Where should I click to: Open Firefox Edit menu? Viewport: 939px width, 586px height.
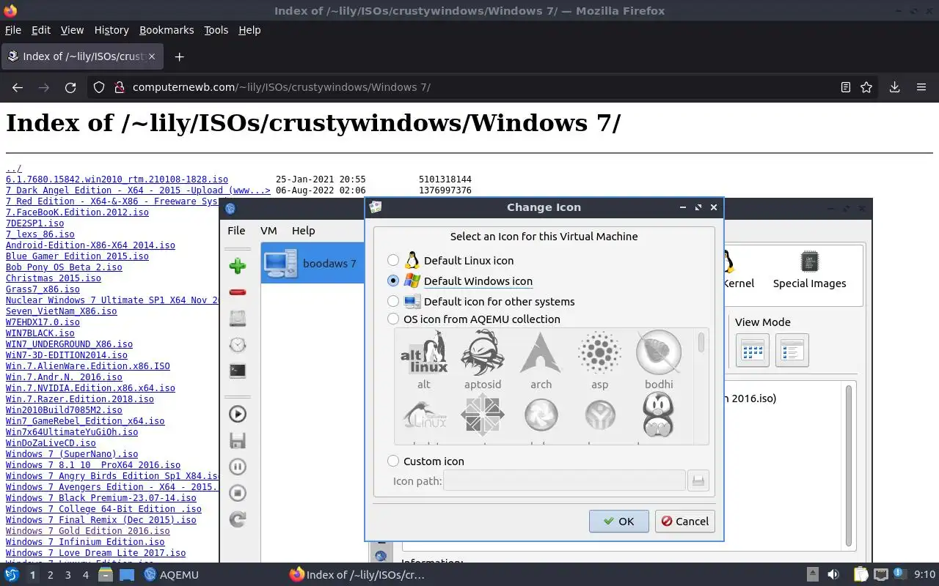(41, 30)
